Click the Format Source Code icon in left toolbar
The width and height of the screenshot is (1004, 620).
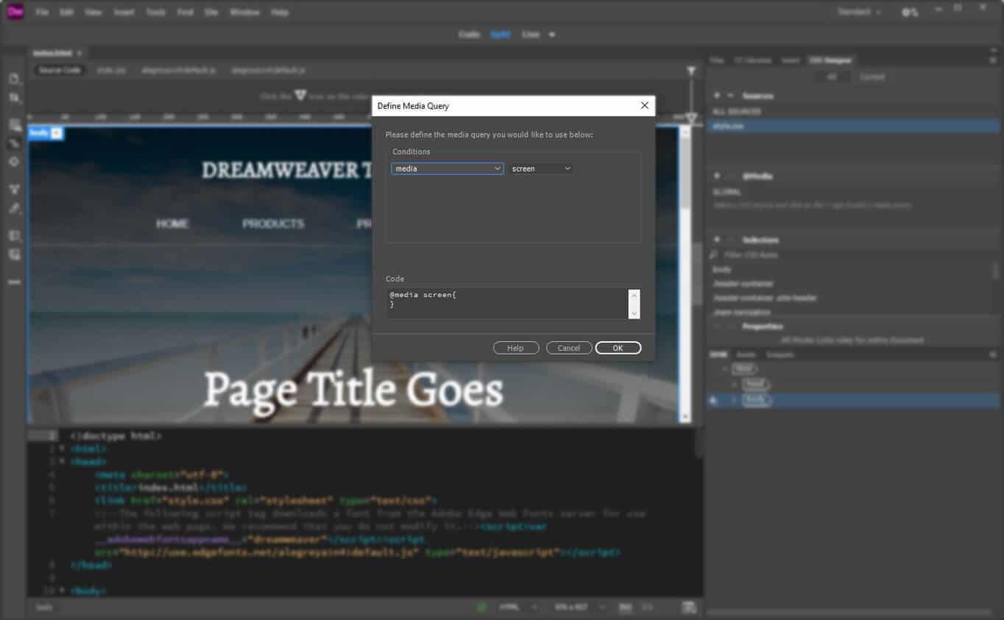[14, 208]
